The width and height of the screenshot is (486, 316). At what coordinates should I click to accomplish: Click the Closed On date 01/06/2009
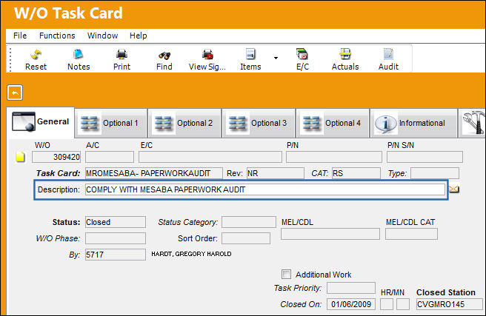(x=351, y=304)
